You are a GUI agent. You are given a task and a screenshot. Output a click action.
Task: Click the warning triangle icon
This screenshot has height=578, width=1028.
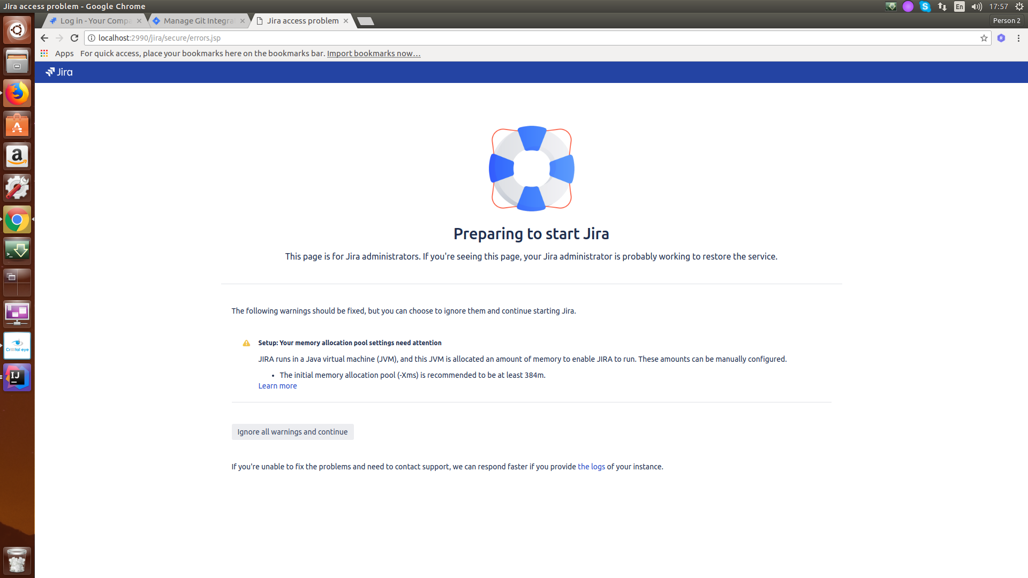click(x=246, y=343)
